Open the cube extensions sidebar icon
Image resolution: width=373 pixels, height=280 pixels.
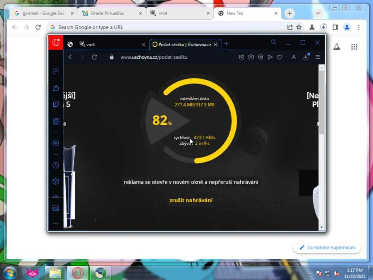[x=56, y=182]
